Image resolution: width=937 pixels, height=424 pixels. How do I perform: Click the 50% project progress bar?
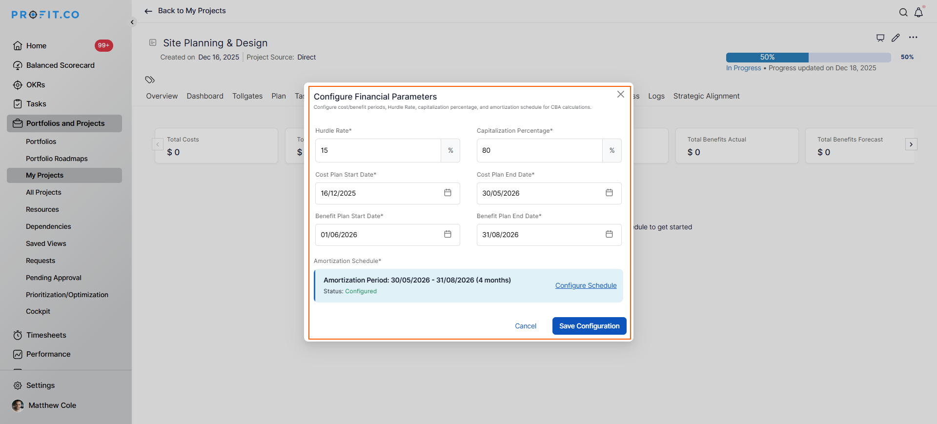808,57
